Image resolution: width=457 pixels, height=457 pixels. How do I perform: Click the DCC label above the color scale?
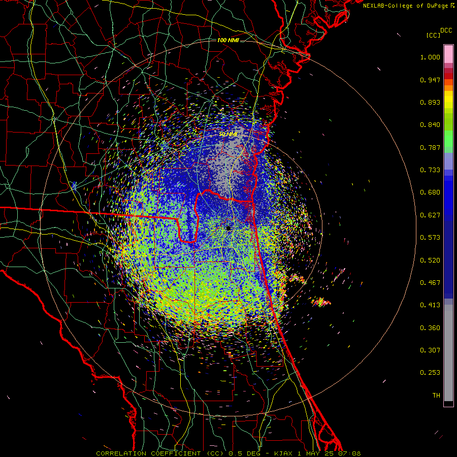coord(446,30)
